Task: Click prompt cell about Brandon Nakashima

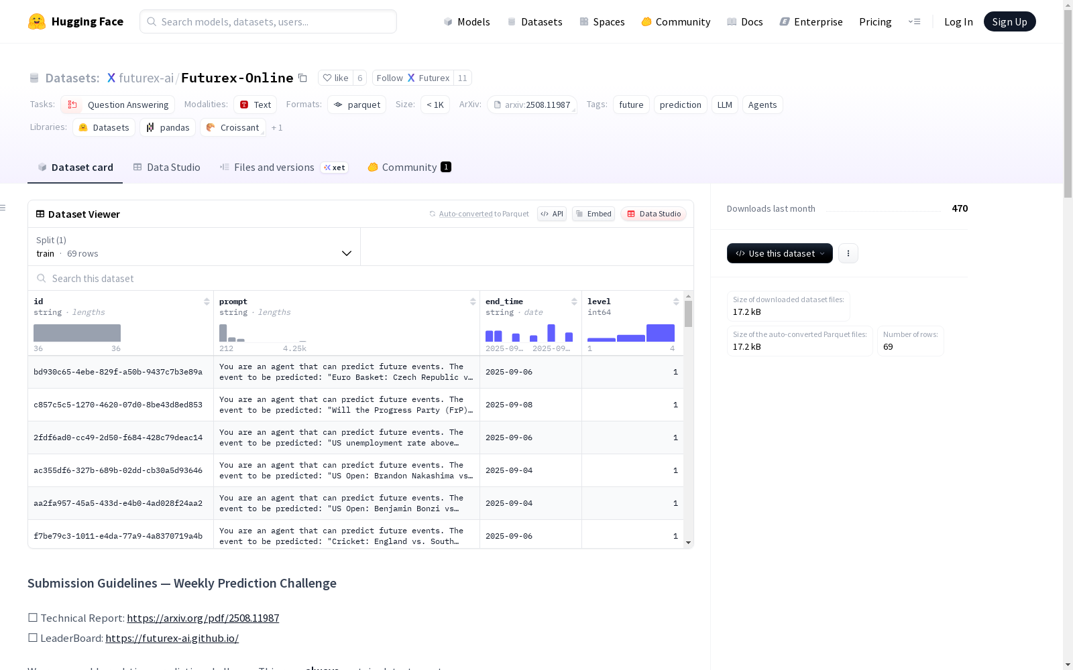Action: (347, 470)
